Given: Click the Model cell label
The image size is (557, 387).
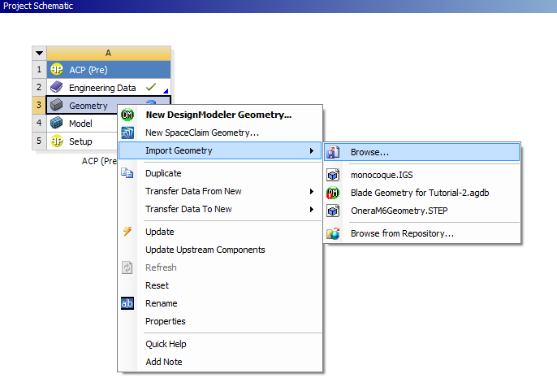Looking at the screenshot, I should pyautogui.click(x=80, y=124).
